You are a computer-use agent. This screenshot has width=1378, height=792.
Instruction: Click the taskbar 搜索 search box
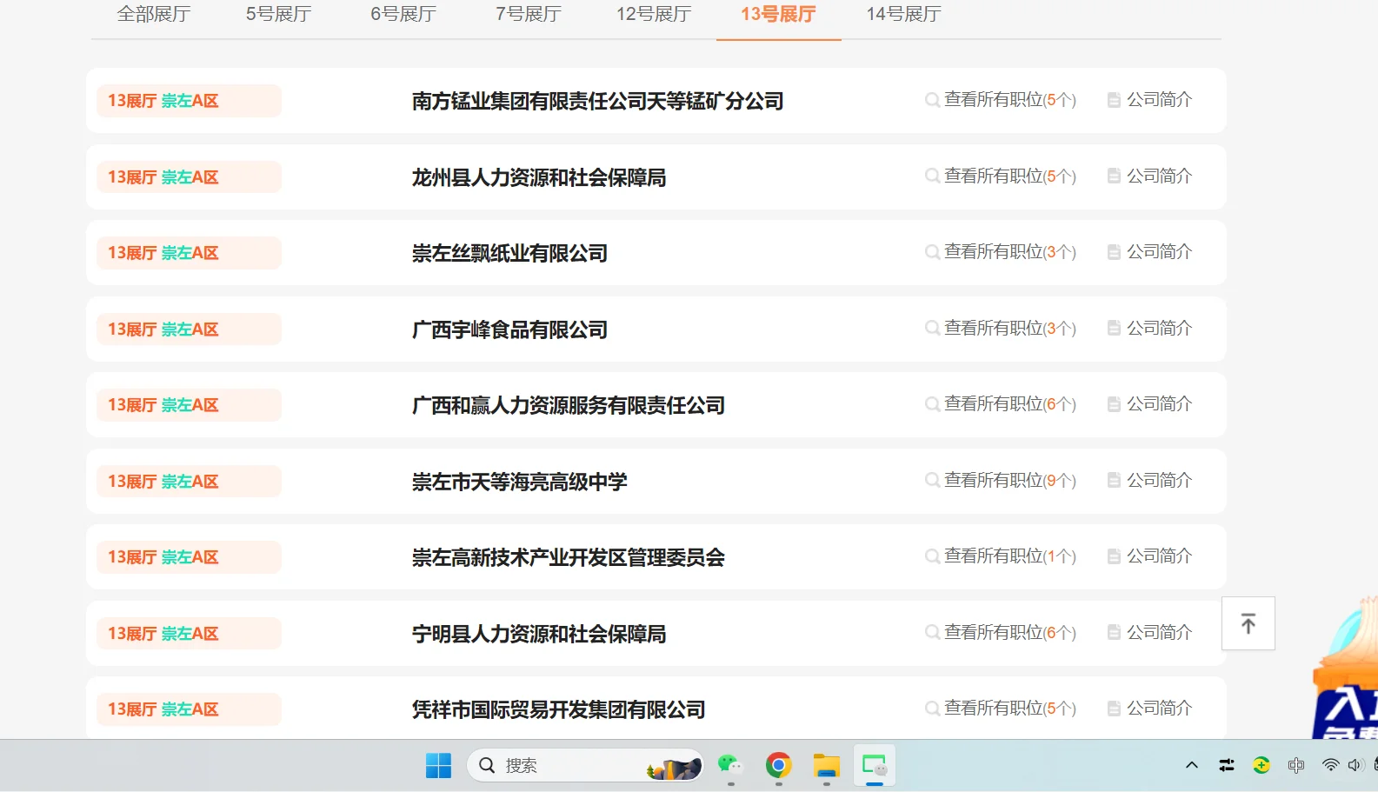[x=585, y=765]
